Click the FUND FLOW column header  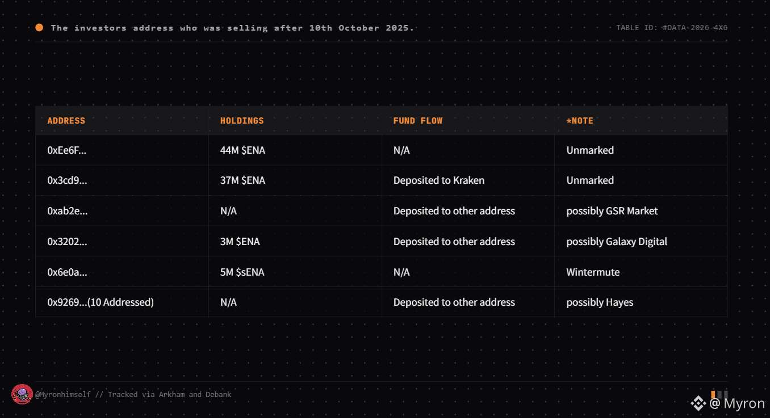coord(418,121)
